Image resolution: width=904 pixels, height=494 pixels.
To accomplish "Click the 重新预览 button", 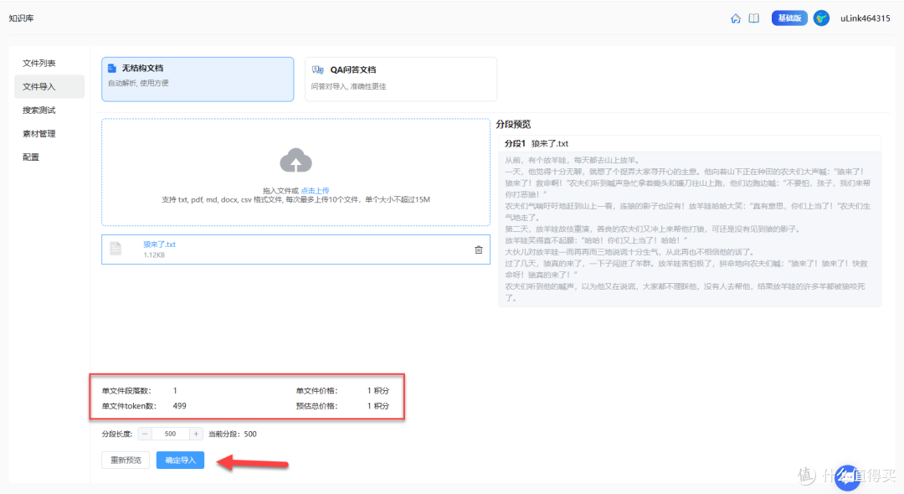I will click(x=126, y=460).
